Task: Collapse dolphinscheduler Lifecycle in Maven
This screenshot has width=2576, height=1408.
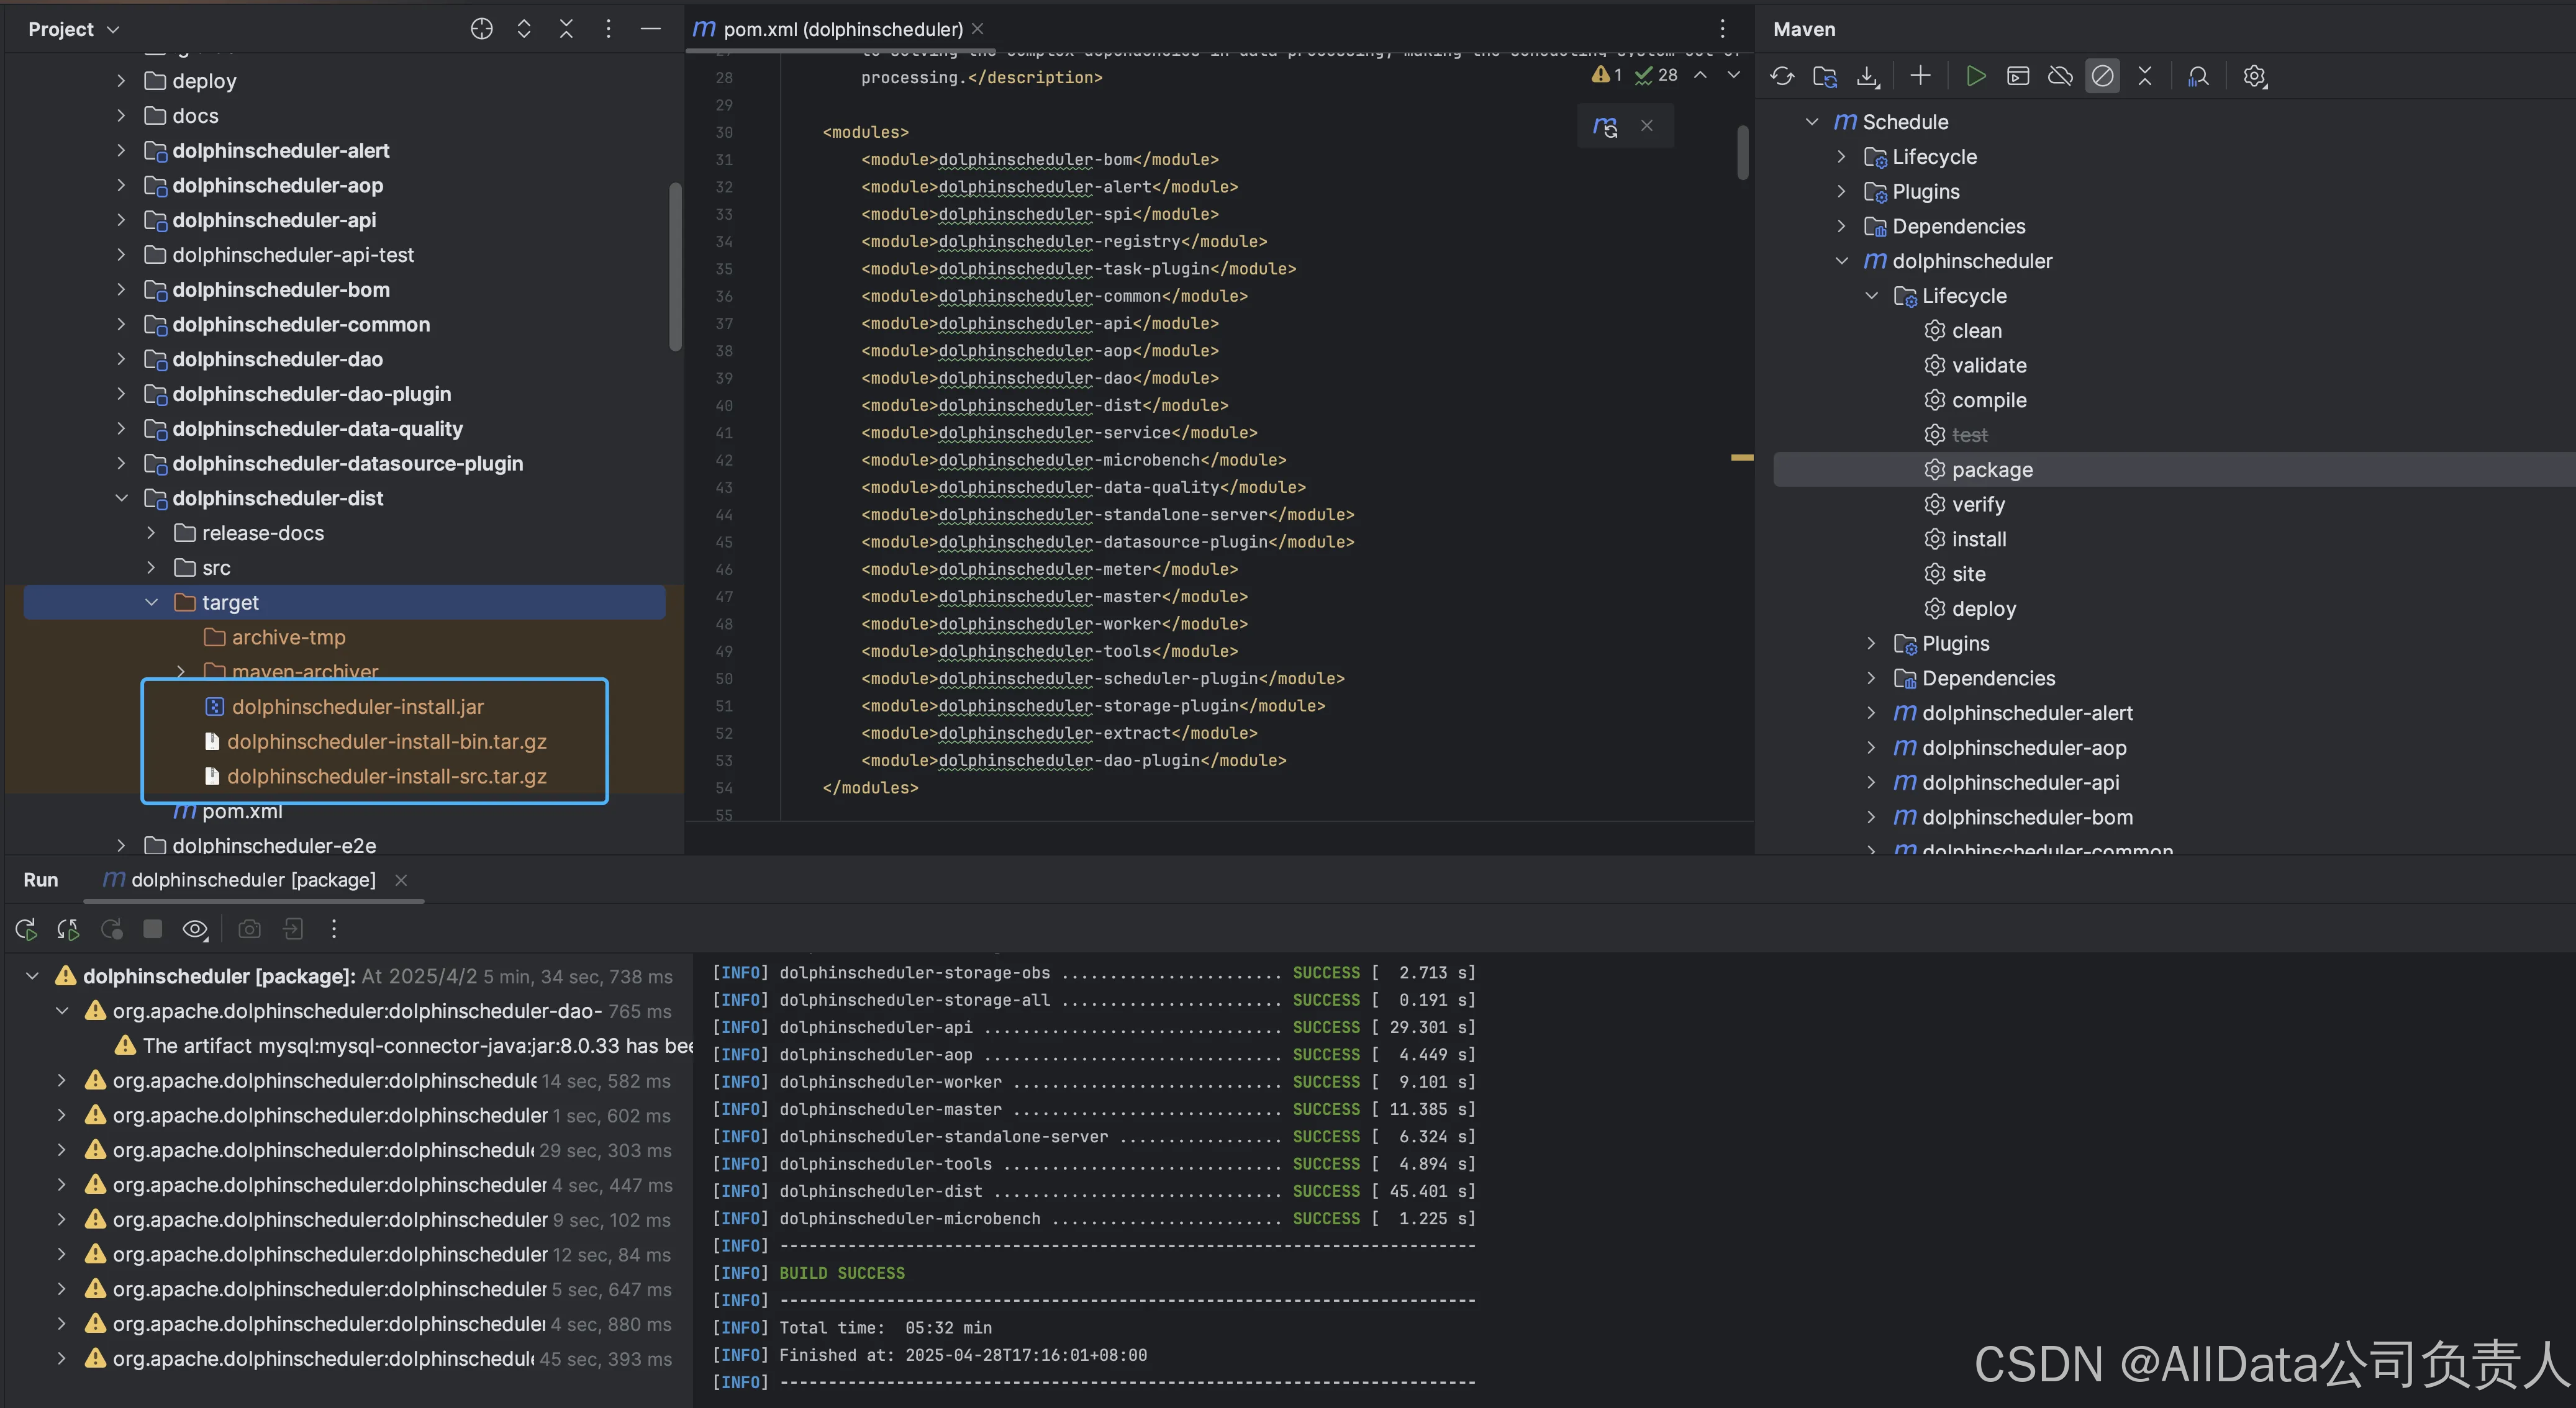Action: 1871,296
